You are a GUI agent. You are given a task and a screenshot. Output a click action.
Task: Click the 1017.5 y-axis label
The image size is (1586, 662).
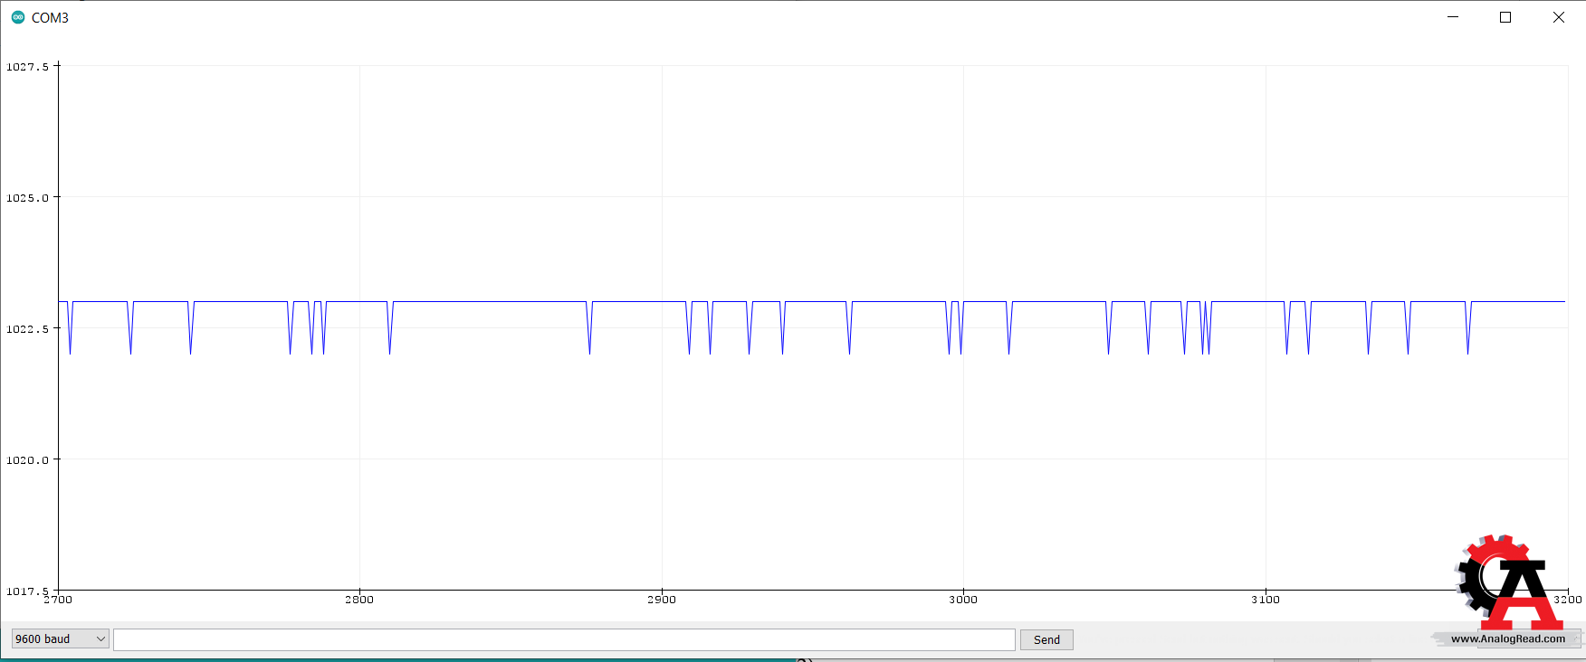27,591
